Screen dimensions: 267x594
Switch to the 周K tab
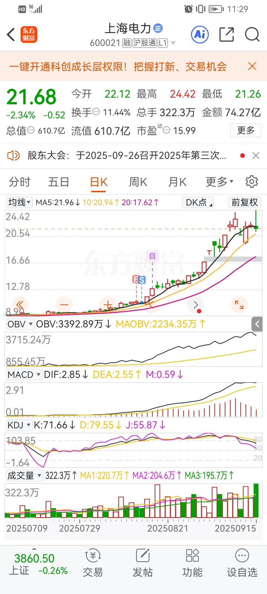pyautogui.click(x=138, y=182)
